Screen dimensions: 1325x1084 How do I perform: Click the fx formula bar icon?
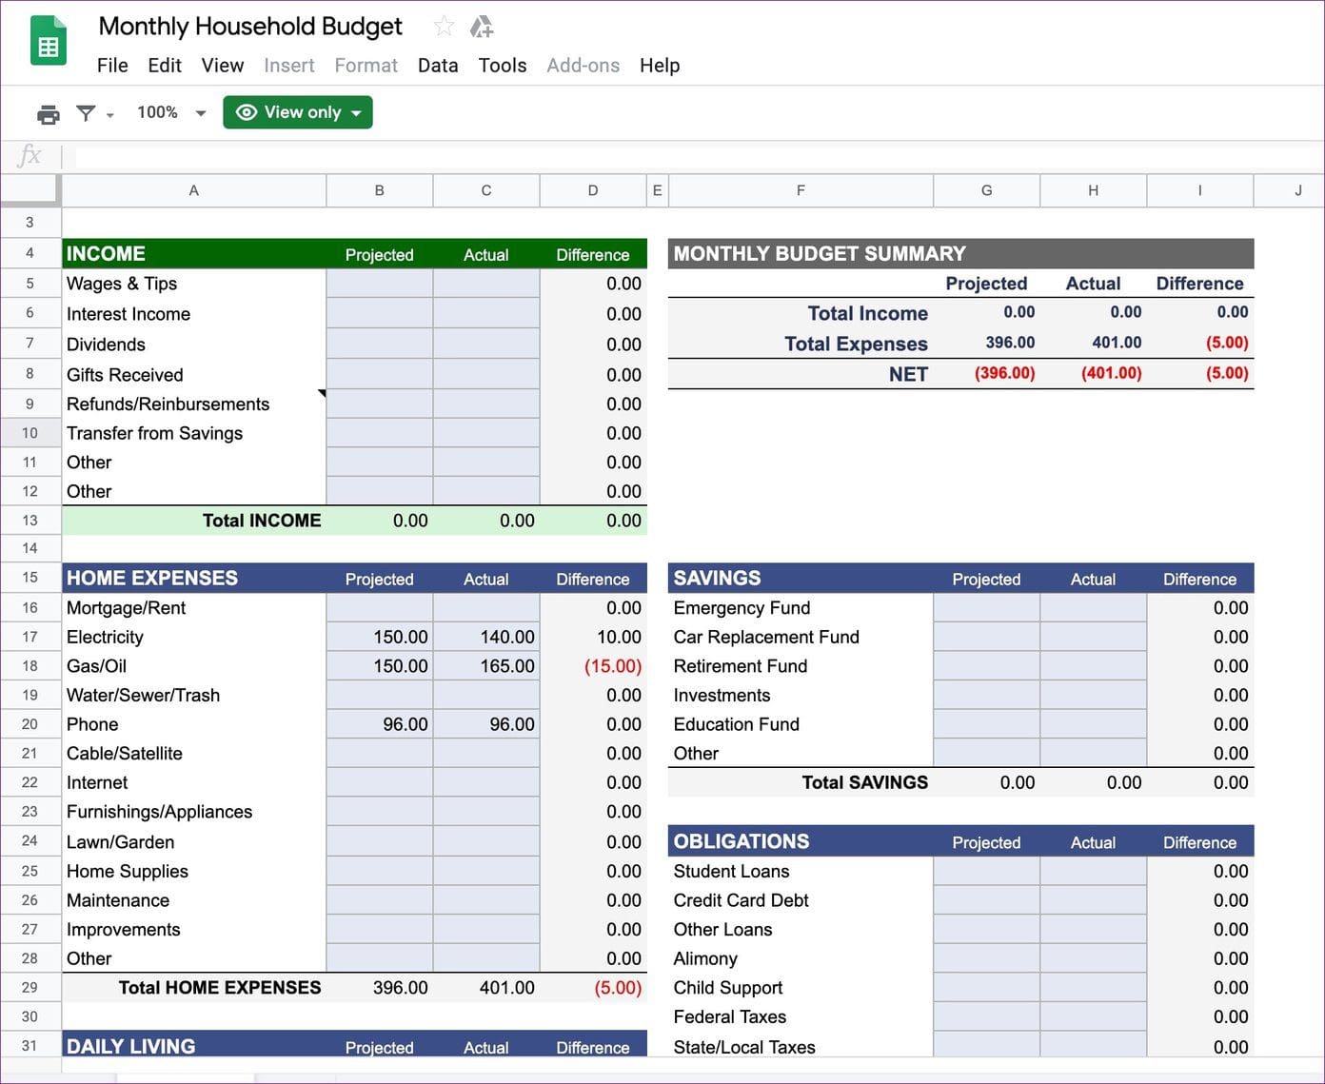(30, 155)
